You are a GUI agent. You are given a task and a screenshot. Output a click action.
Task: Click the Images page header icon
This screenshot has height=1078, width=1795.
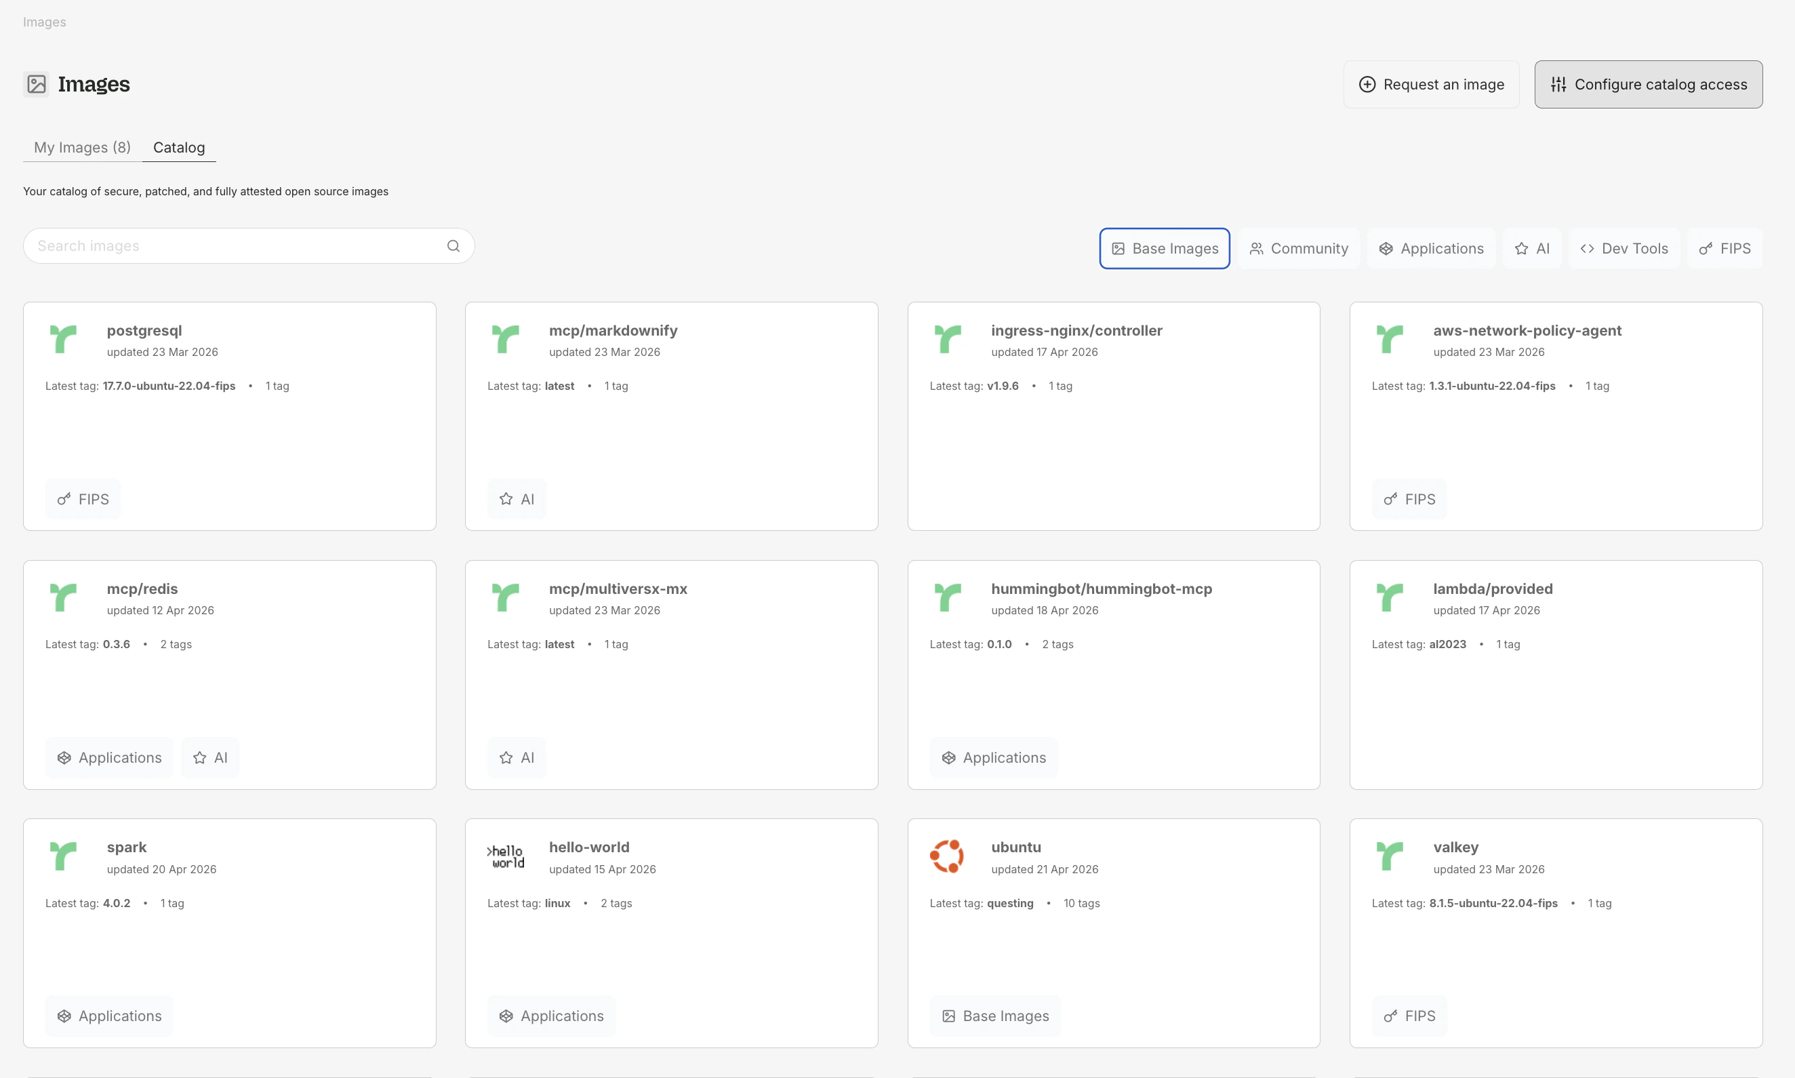coord(37,84)
